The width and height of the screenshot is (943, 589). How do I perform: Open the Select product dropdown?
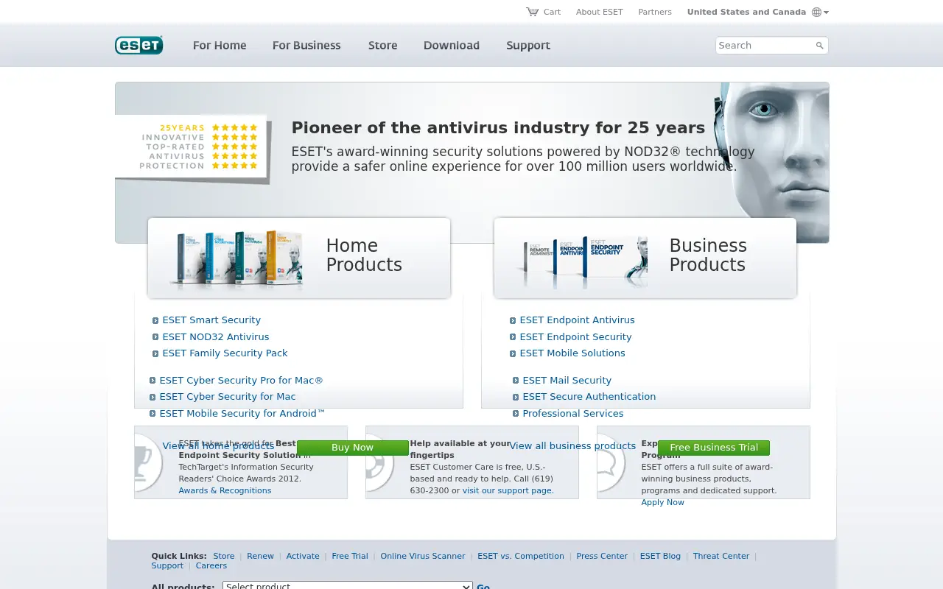click(348, 585)
